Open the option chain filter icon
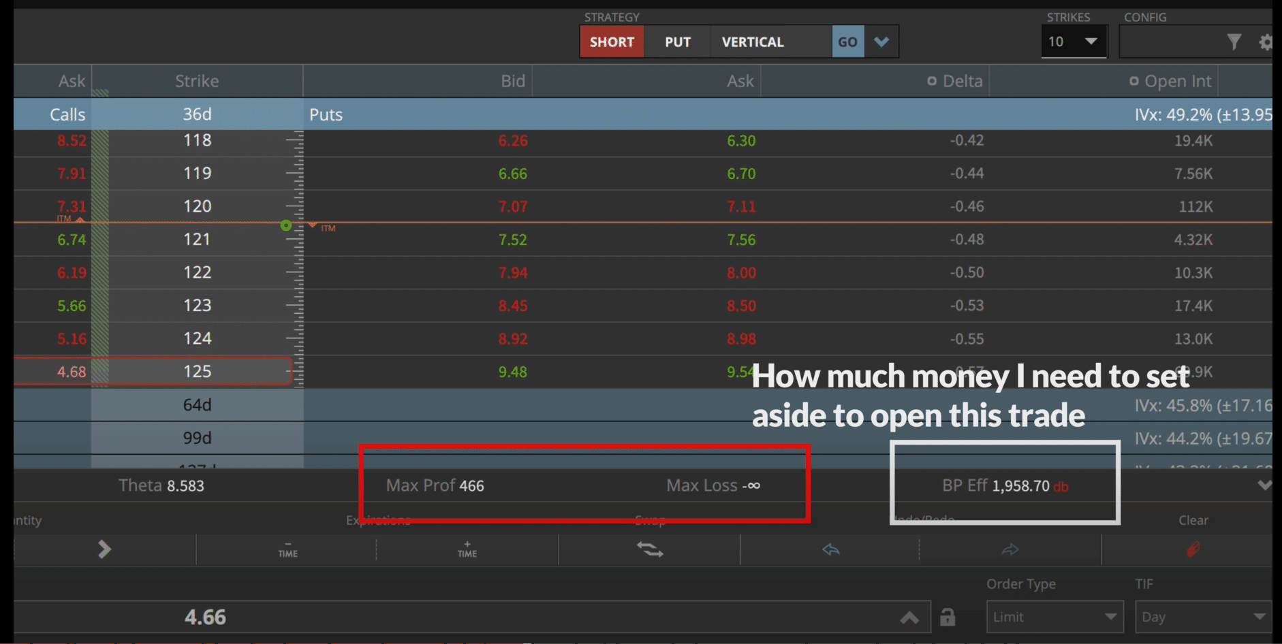 pyautogui.click(x=1234, y=42)
